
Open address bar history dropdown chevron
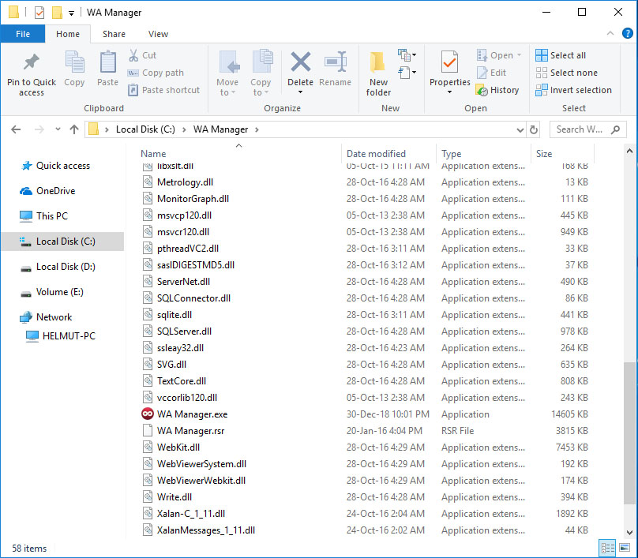point(520,129)
